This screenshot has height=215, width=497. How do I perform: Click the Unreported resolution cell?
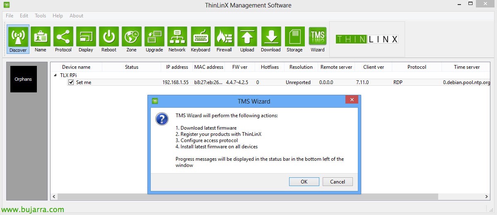[x=298, y=82]
